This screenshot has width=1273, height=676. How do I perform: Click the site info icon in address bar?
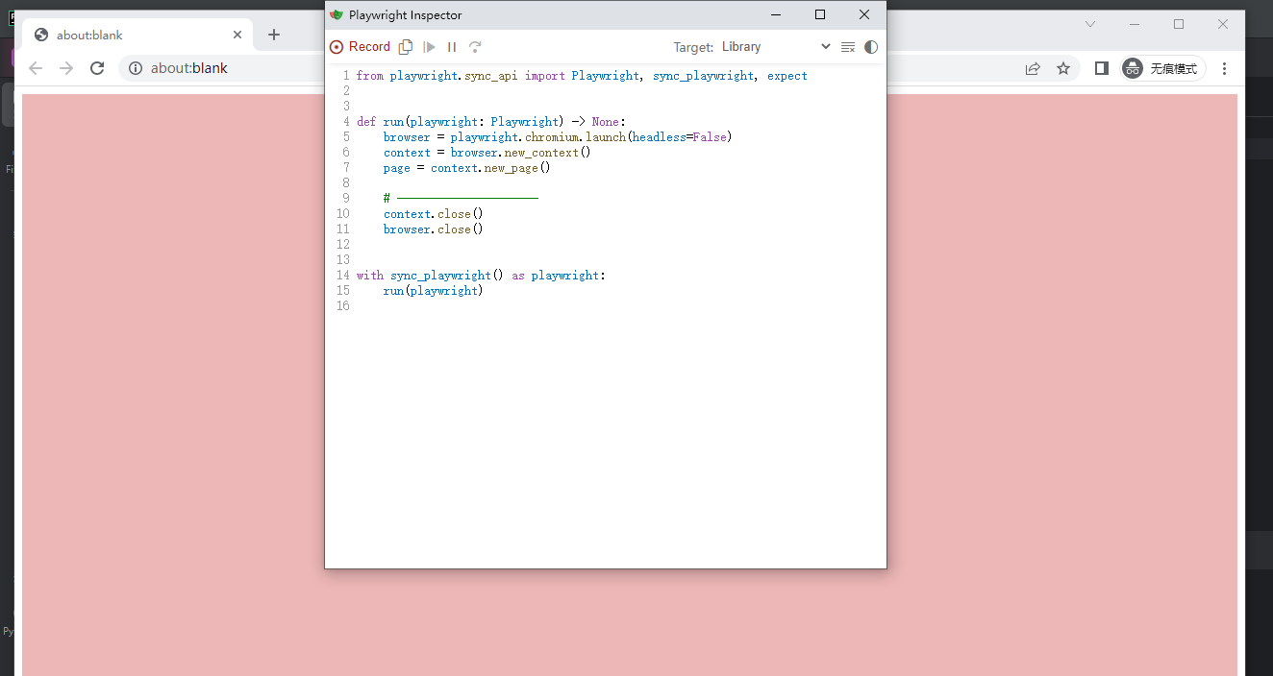136,68
